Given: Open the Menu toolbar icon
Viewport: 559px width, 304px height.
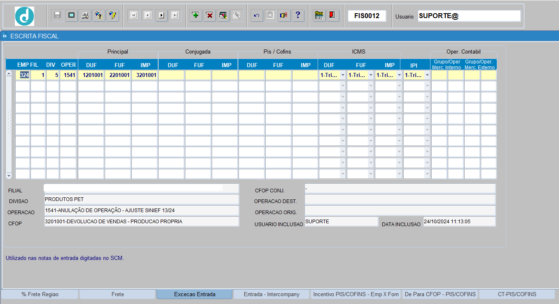Looking at the screenshot, I should (319, 15).
